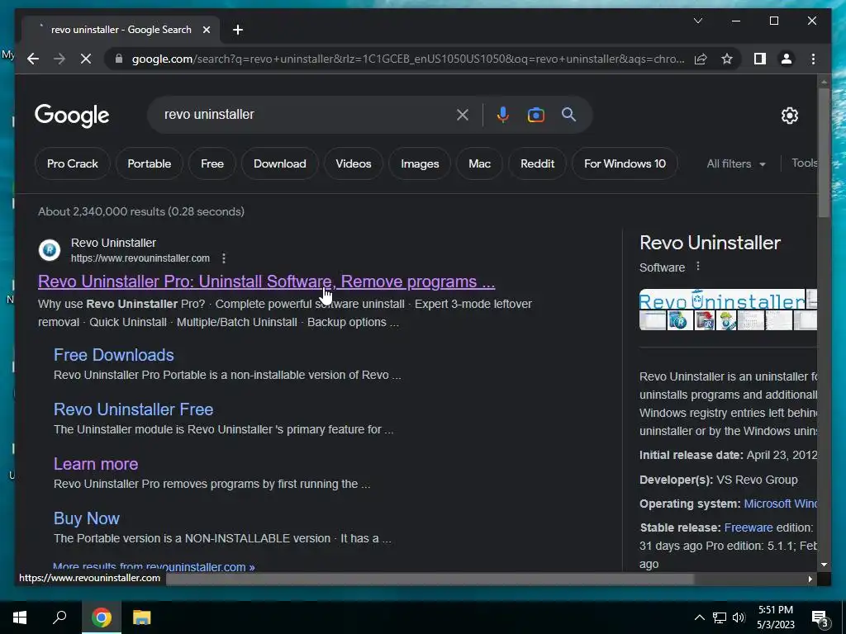
Task: Open the Chrome three-dot menu
Action: click(x=813, y=59)
